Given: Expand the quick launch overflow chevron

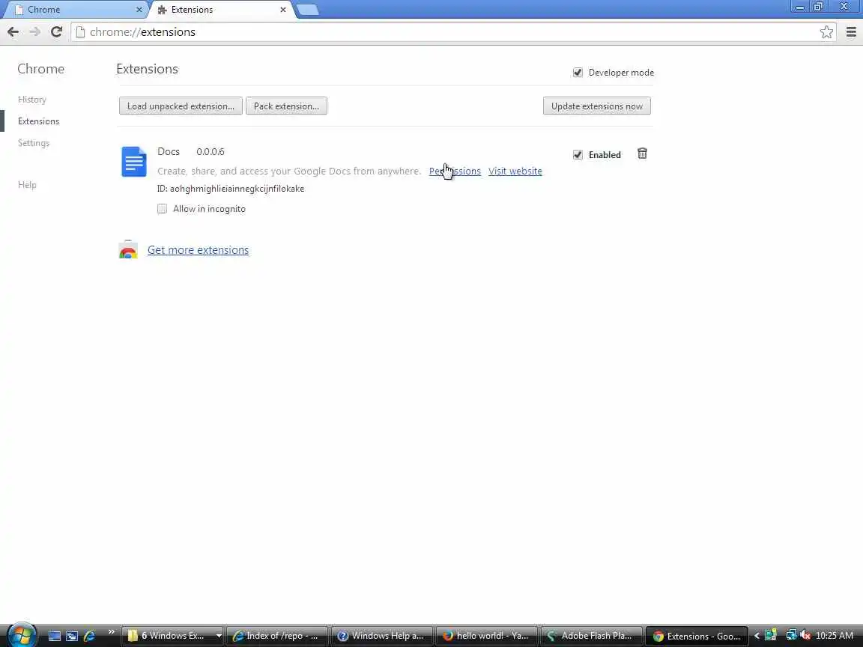Looking at the screenshot, I should point(111,631).
